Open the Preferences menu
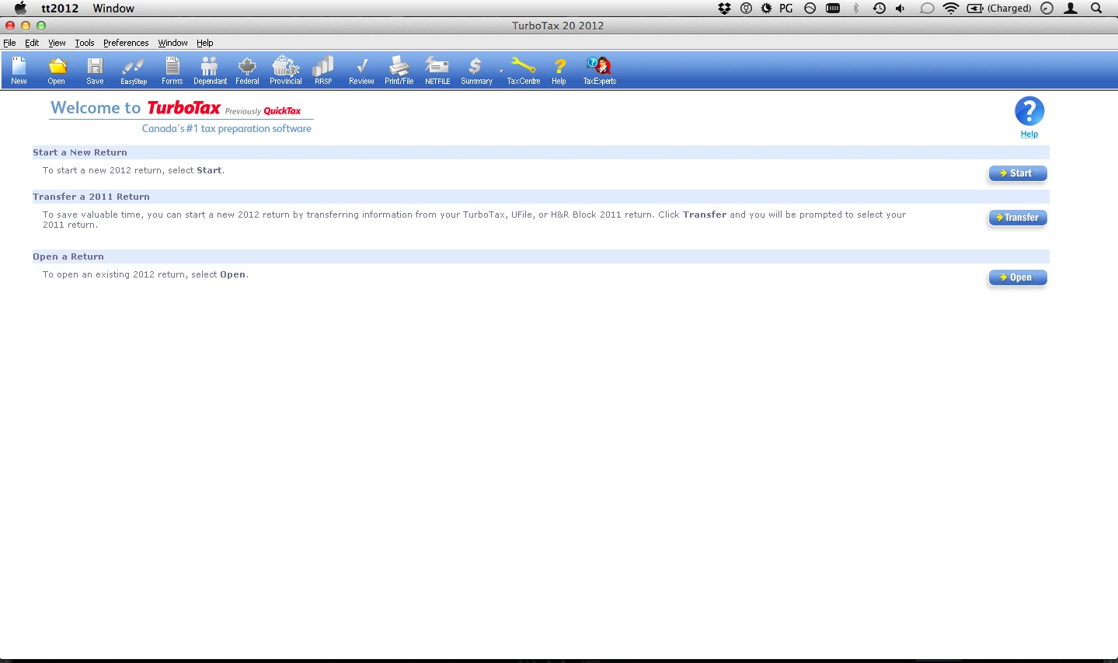1118x663 pixels. coord(126,43)
